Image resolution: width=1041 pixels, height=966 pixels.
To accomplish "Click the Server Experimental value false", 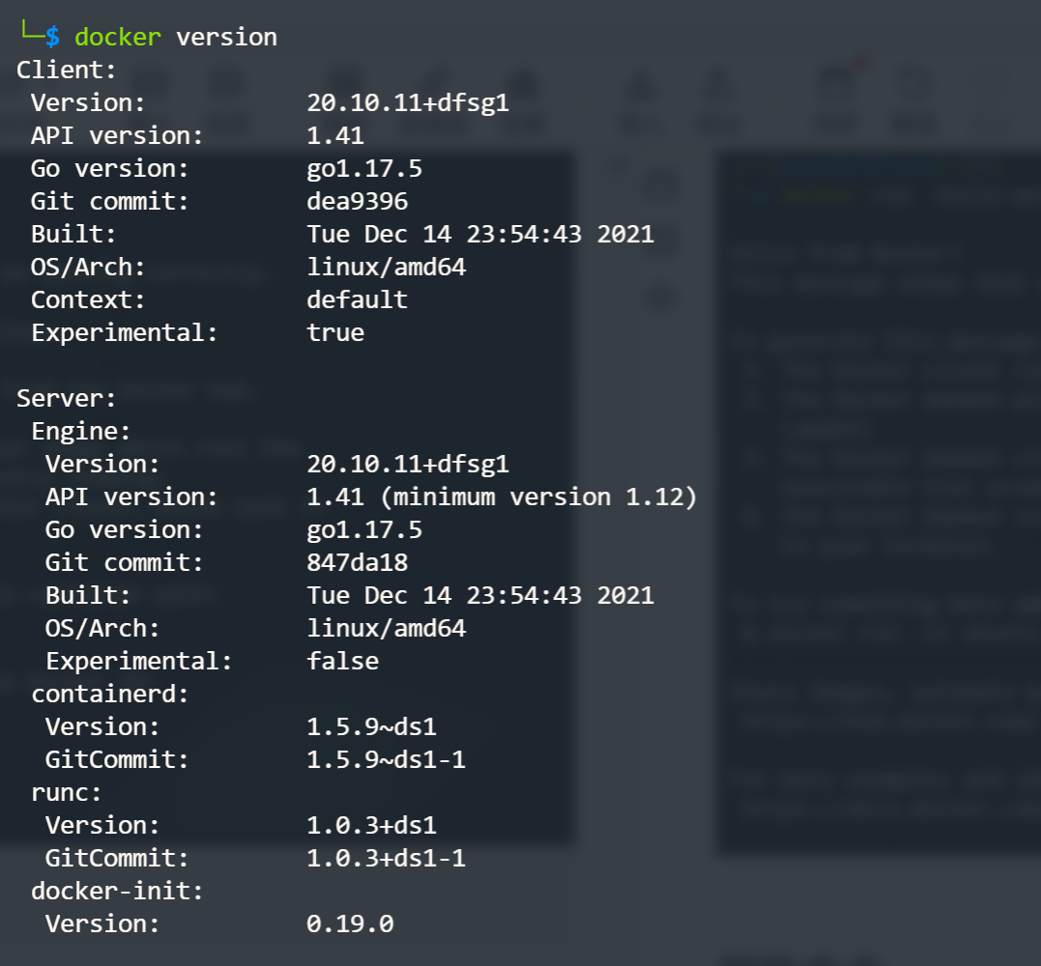I will pos(342,661).
